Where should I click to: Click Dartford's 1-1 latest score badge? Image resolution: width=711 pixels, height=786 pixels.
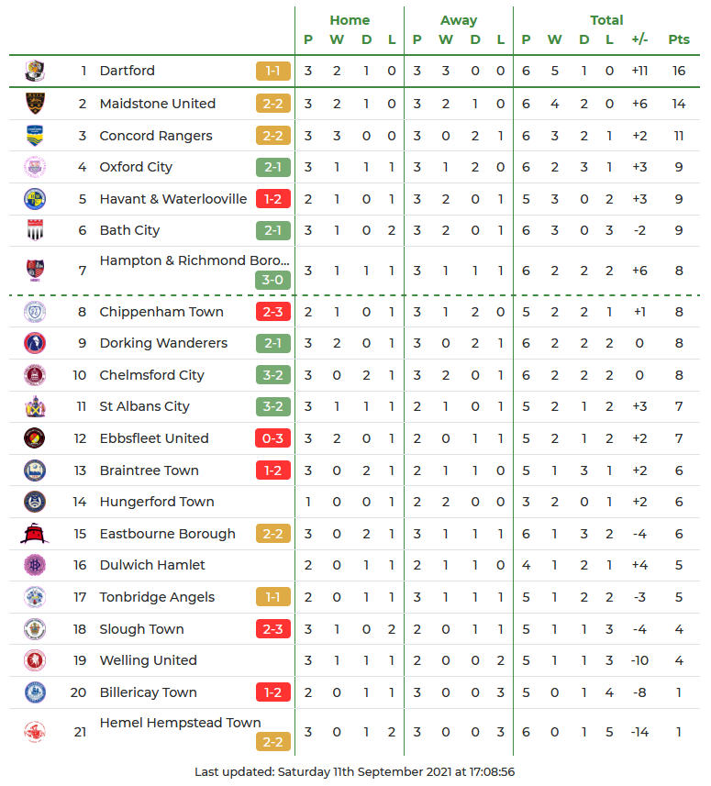click(273, 71)
